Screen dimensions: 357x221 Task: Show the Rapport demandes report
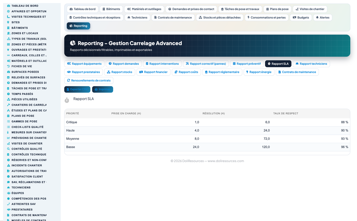(x=123, y=64)
